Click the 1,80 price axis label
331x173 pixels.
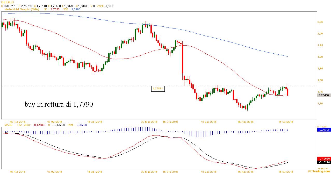(x=320, y=80)
